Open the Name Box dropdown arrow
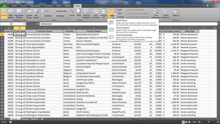The width and height of the screenshot is (220, 124). click(24, 24)
